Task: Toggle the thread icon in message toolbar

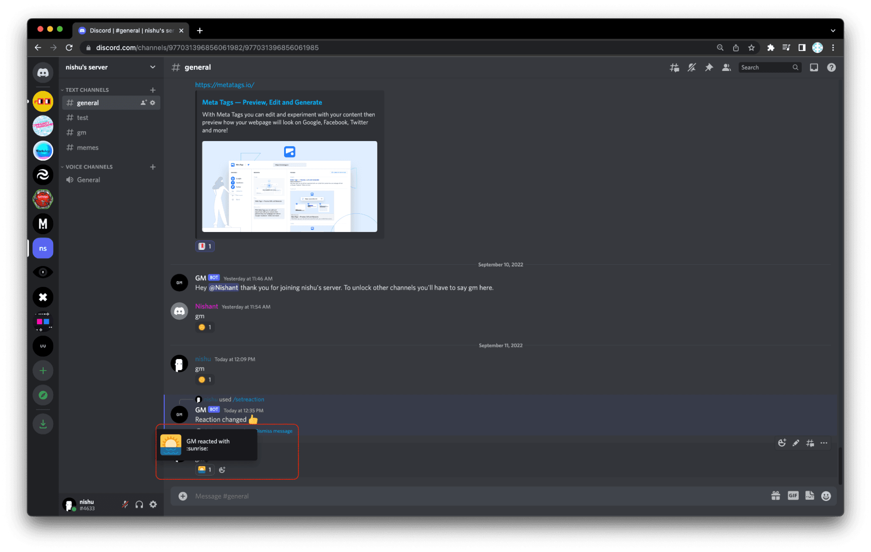Action: coord(811,442)
